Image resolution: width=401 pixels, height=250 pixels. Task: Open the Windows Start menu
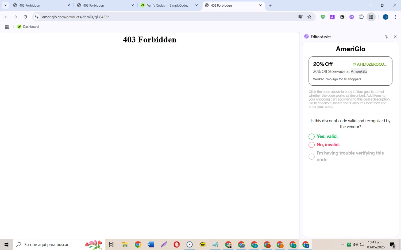6,244
